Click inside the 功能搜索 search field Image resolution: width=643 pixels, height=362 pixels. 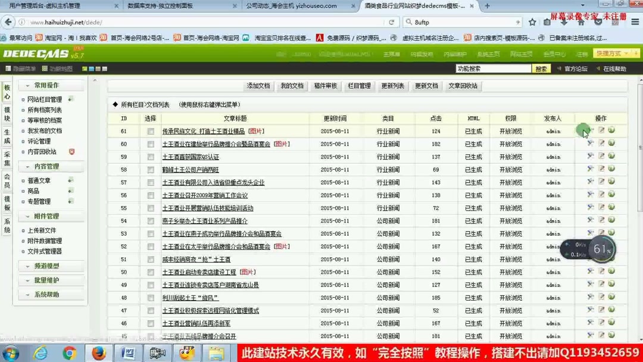pyautogui.click(x=494, y=68)
